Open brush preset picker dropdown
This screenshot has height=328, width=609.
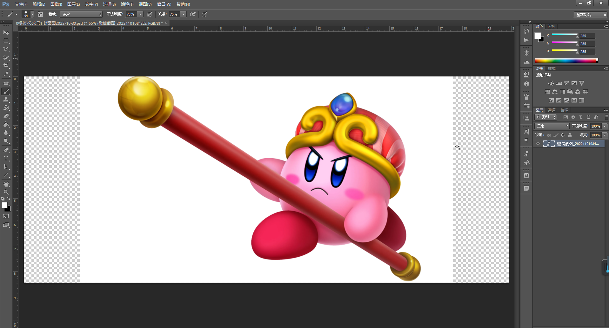point(32,14)
